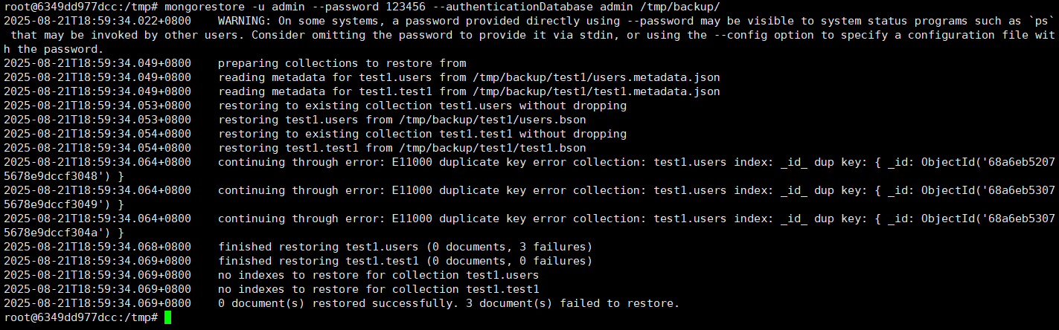Screen dimensions: 1059x330
Task: Click the green terminal cursor block
Action: coord(167,317)
